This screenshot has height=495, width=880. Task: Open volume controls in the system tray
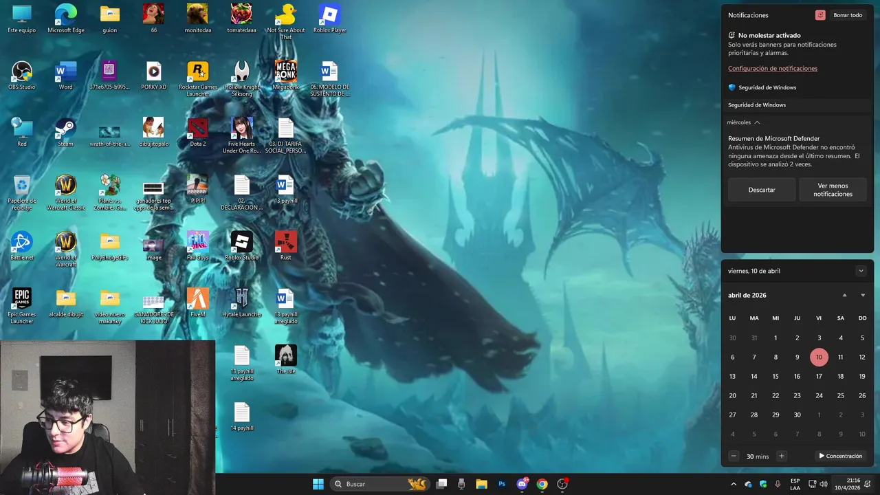[823, 484]
